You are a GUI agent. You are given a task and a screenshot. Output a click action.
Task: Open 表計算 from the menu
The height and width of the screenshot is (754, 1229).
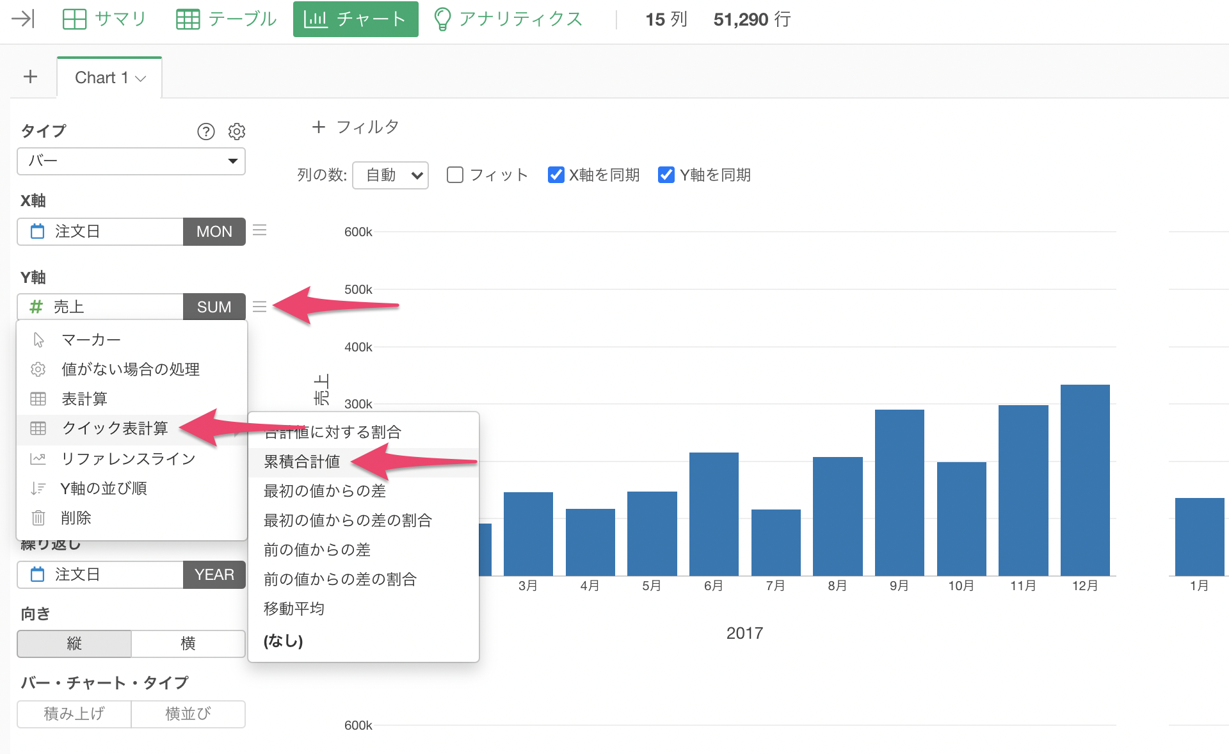click(131, 399)
